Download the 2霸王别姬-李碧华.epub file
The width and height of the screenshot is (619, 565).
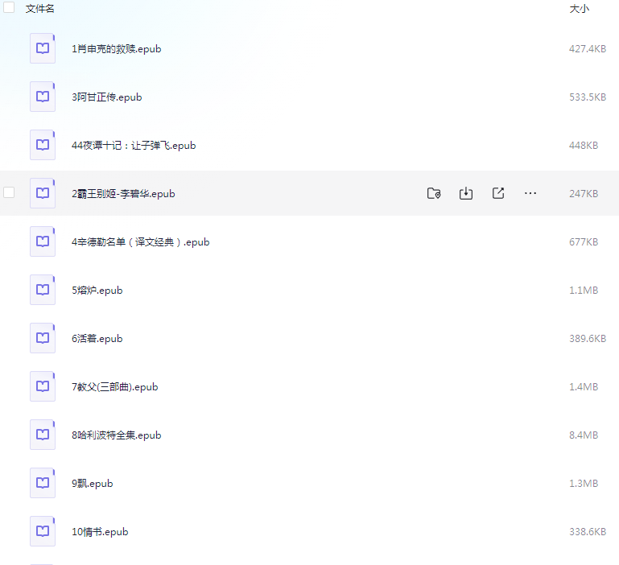[465, 193]
